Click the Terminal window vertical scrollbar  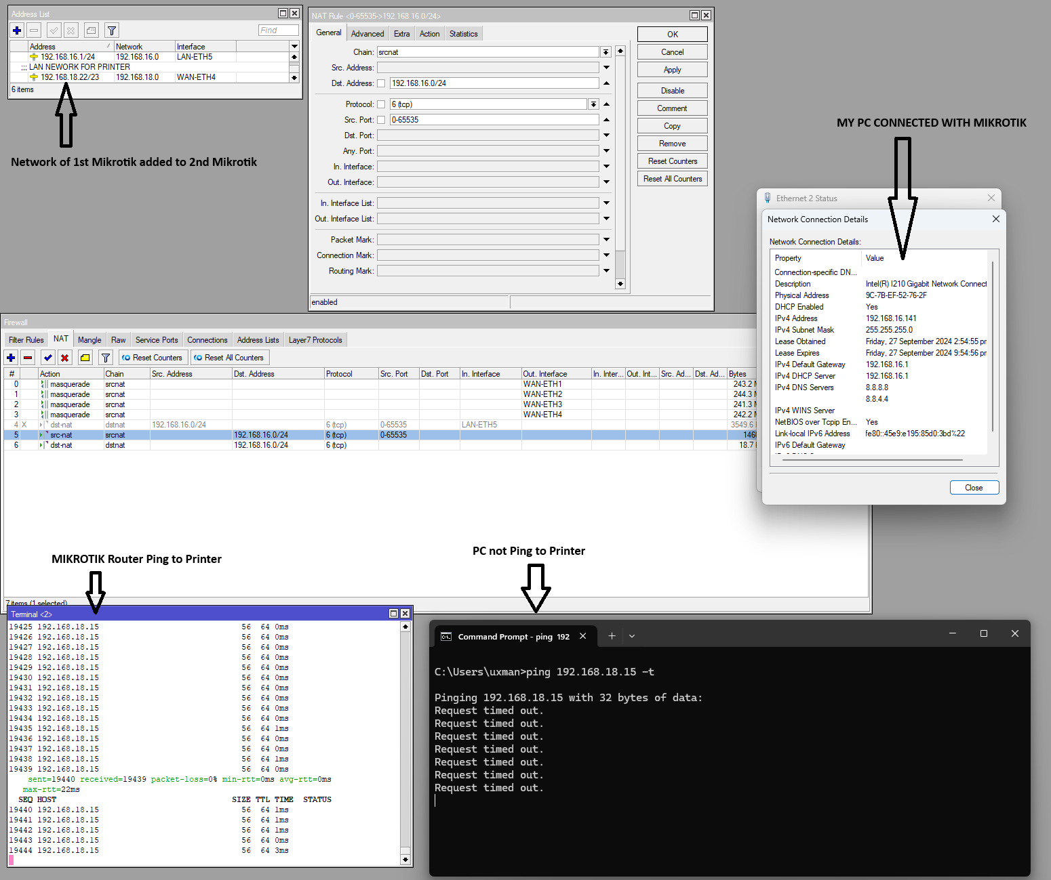tap(405, 738)
